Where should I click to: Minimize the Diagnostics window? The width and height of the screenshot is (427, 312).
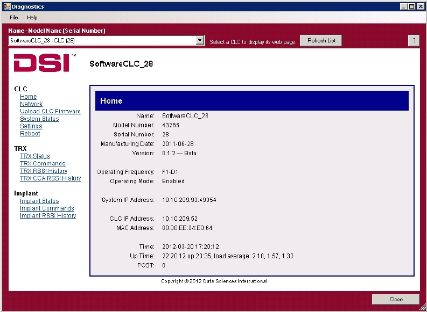pos(404,6)
